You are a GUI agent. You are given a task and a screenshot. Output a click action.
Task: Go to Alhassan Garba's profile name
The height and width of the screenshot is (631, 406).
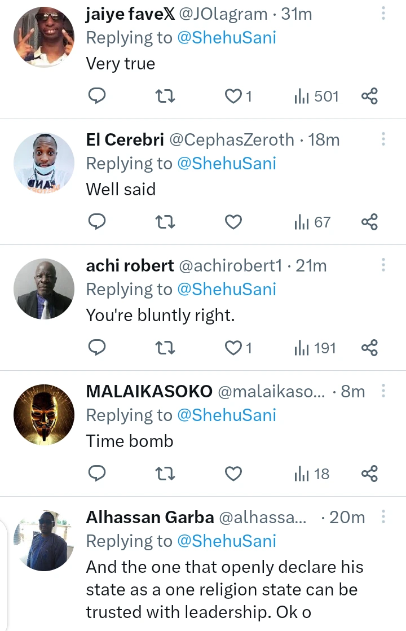point(149,518)
